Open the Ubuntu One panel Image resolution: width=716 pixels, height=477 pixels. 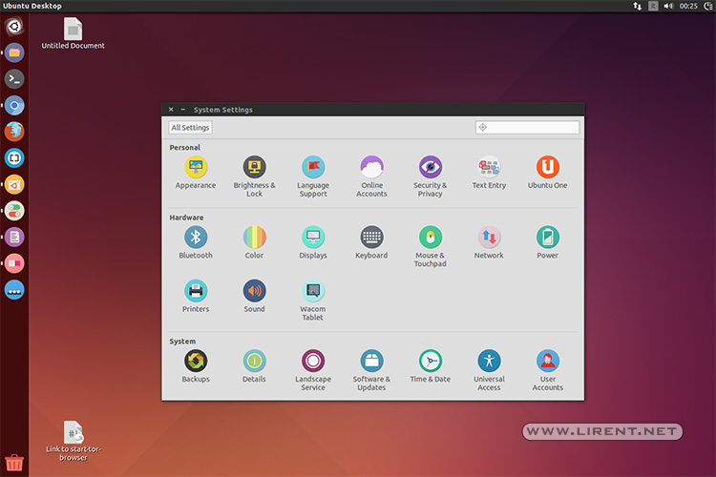(x=548, y=173)
